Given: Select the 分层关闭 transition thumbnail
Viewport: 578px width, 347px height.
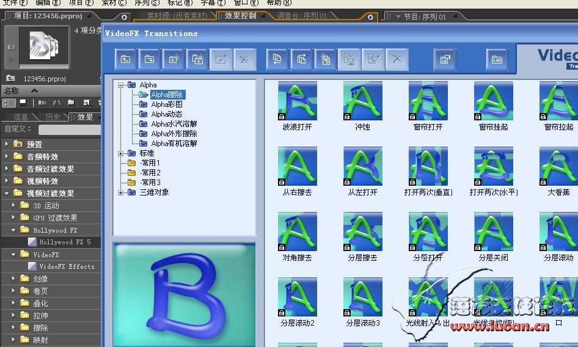Looking at the screenshot, I should [493, 231].
